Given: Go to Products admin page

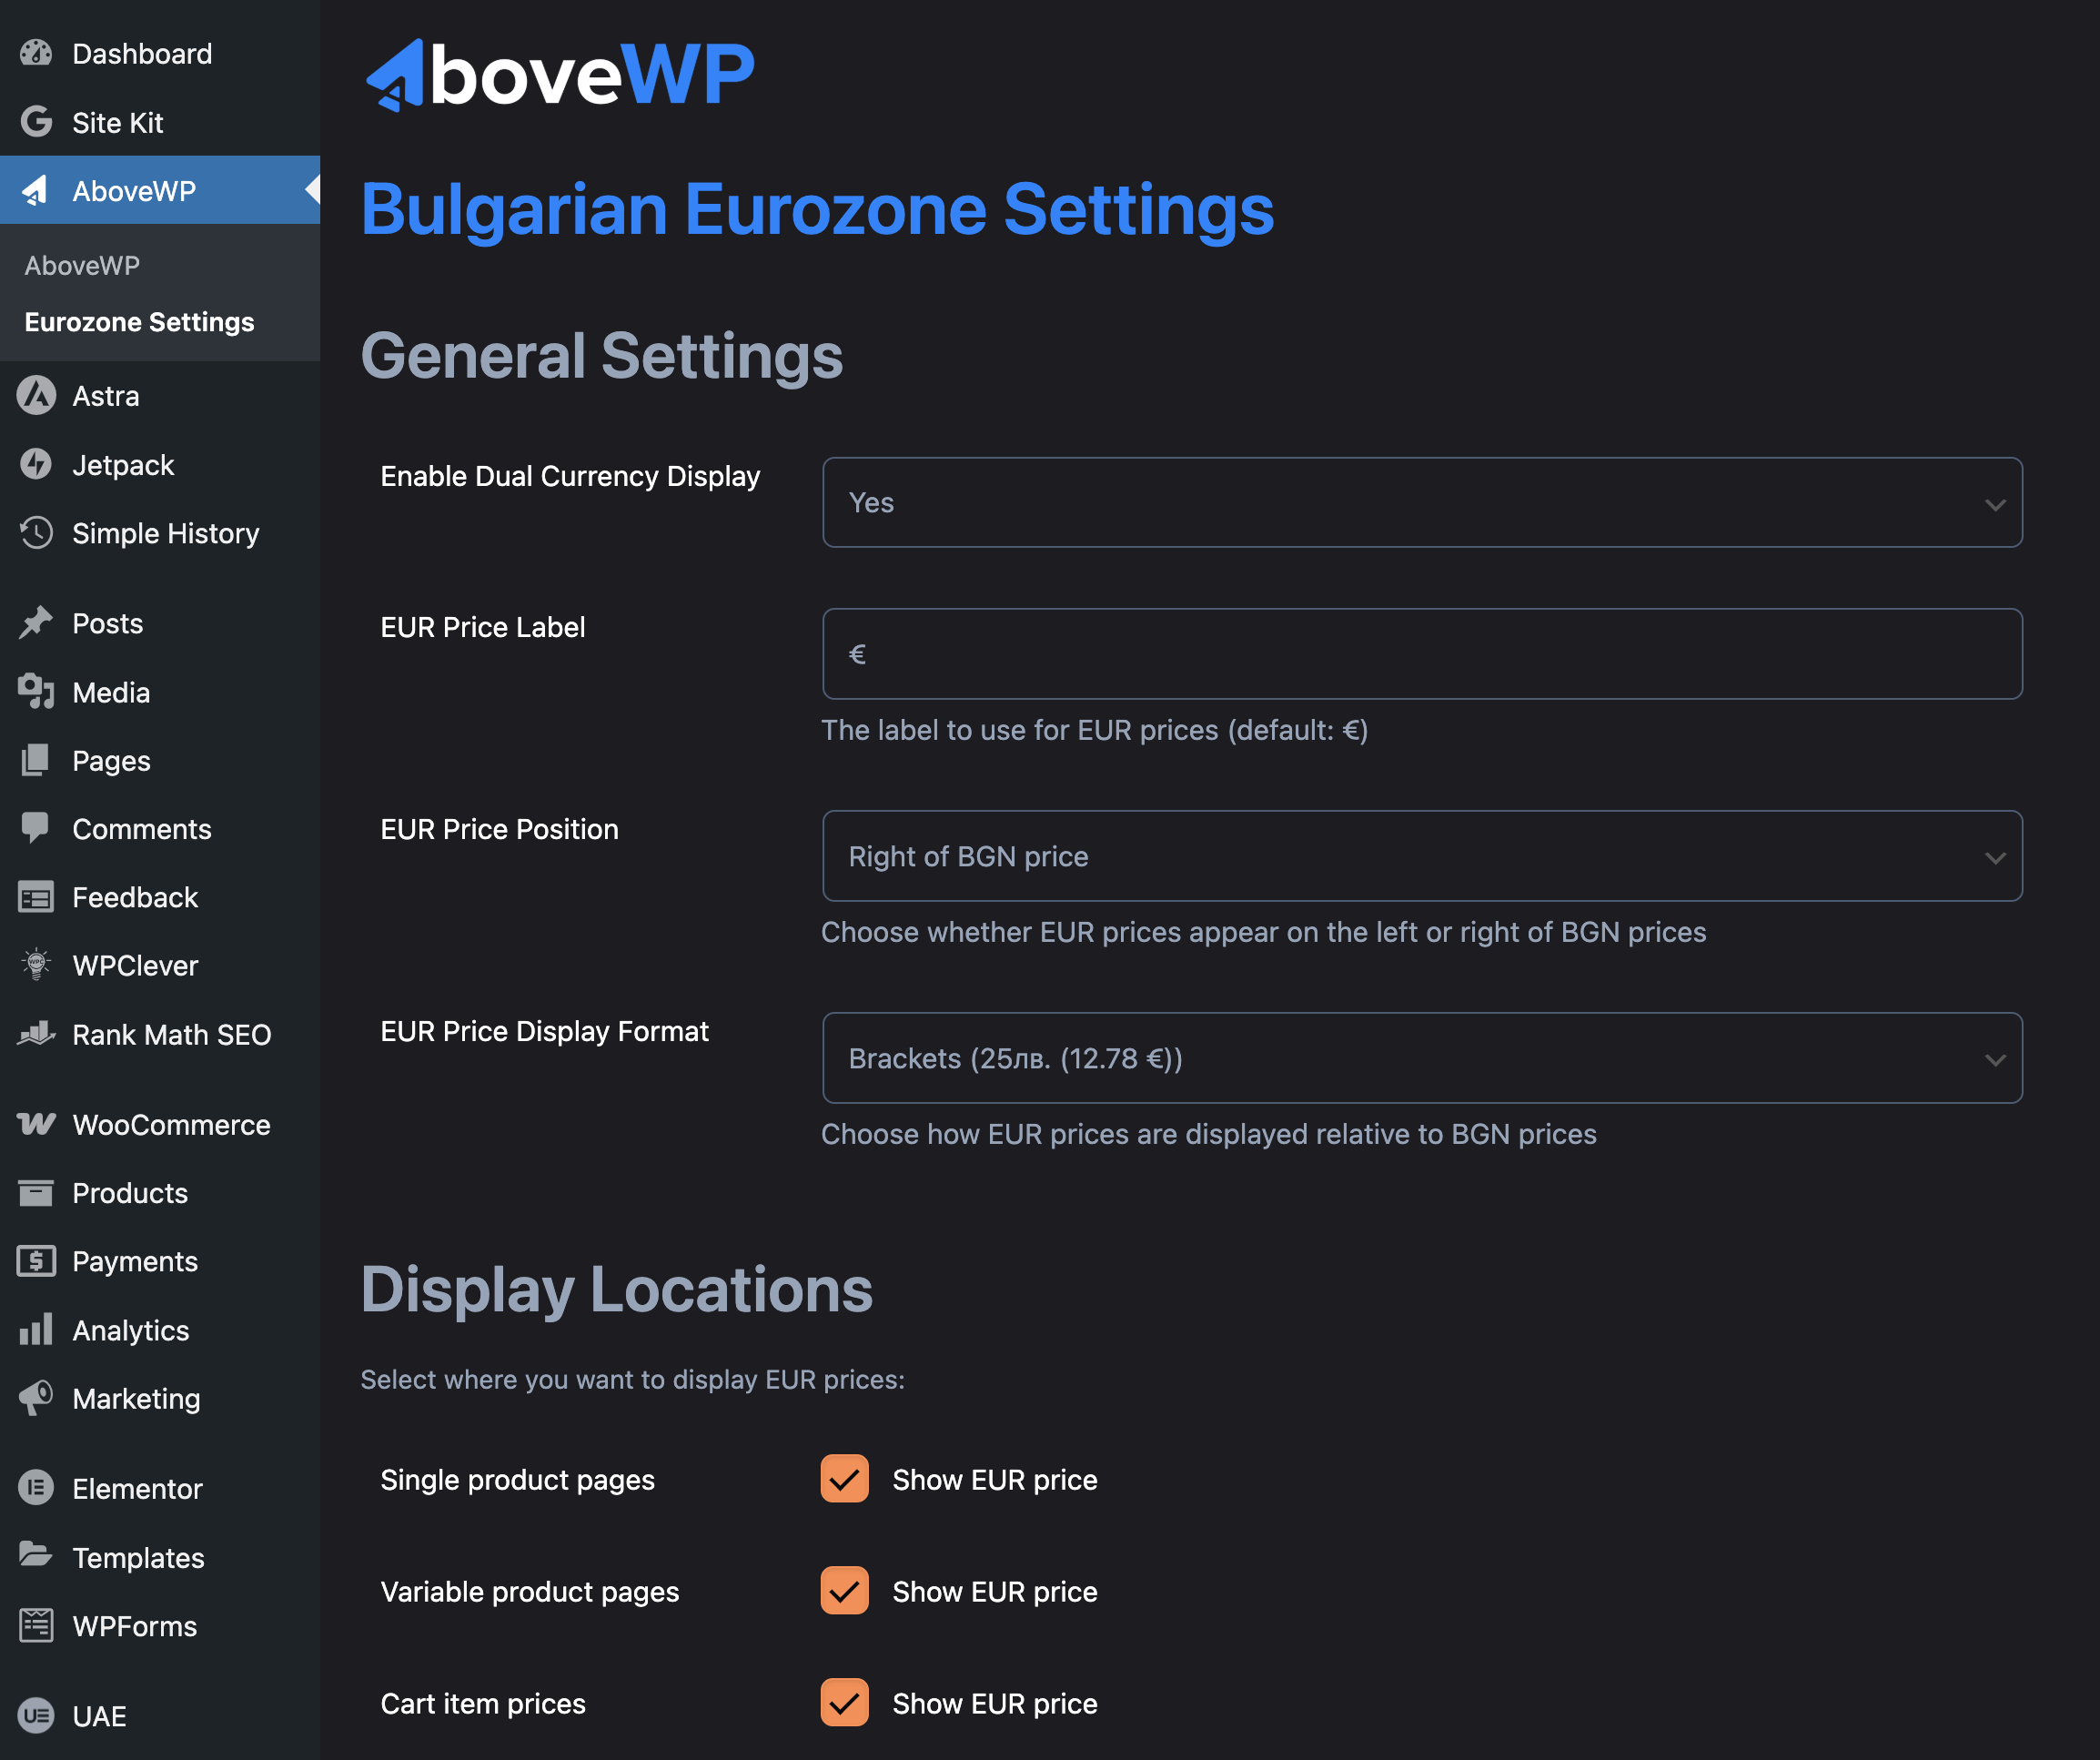Looking at the screenshot, I should click(160, 1192).
